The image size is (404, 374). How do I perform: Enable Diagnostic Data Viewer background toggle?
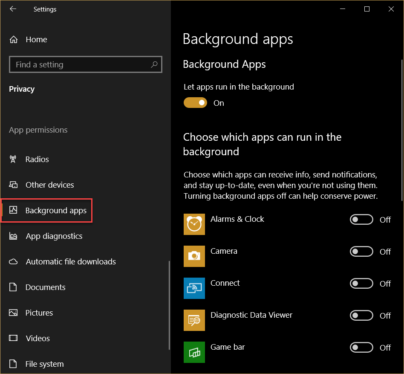[361, 316]
